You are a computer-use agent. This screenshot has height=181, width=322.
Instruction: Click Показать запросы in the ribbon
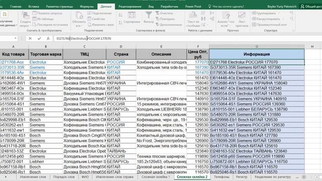[47, 13]
